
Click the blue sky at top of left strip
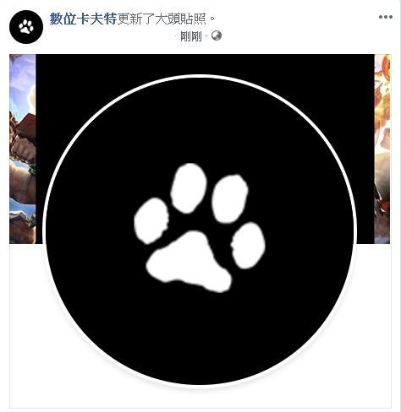pyautogui.click(x=21, y=79)
